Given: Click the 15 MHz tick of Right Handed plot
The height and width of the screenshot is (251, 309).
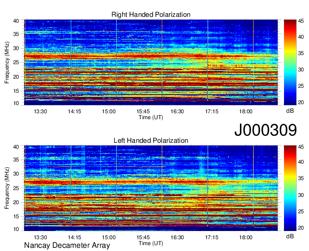Looking at the screenshot, I should click(x=16, y=91).
